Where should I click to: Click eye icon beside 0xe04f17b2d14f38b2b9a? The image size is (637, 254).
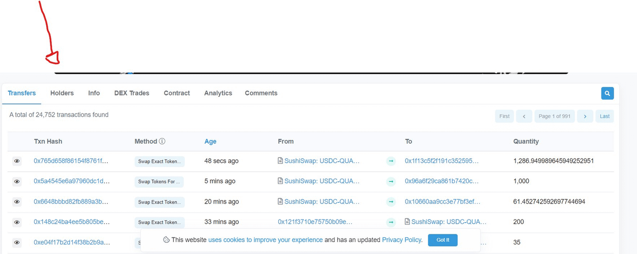pyautogui.click(x=17, y=242)
